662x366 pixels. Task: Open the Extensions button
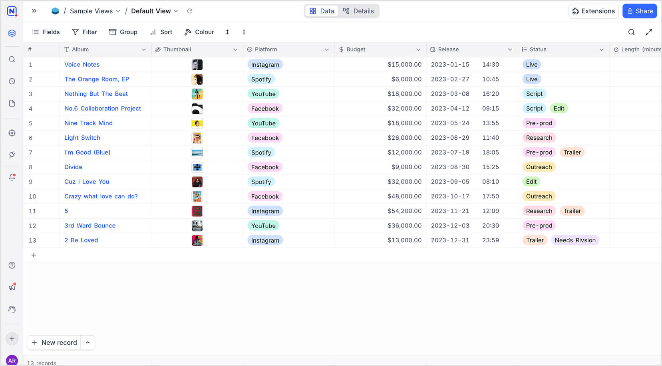tap(593, 11)
